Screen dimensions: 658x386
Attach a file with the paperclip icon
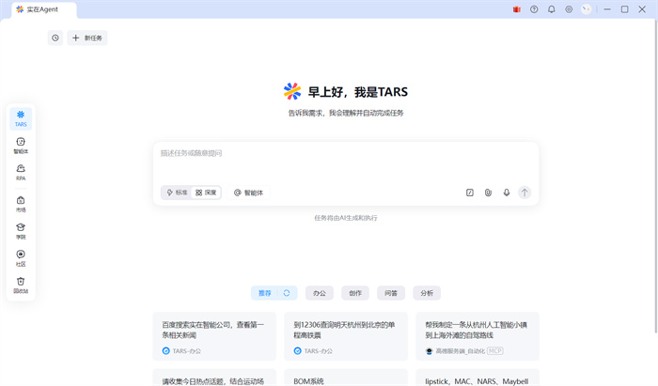(x=488, y=193)
